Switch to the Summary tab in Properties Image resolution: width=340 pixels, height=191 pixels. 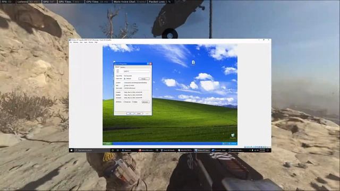click(x=123, y=67)
